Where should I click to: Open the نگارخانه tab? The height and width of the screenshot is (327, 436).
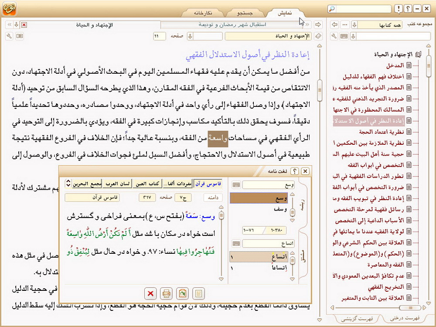click(203, 12)
